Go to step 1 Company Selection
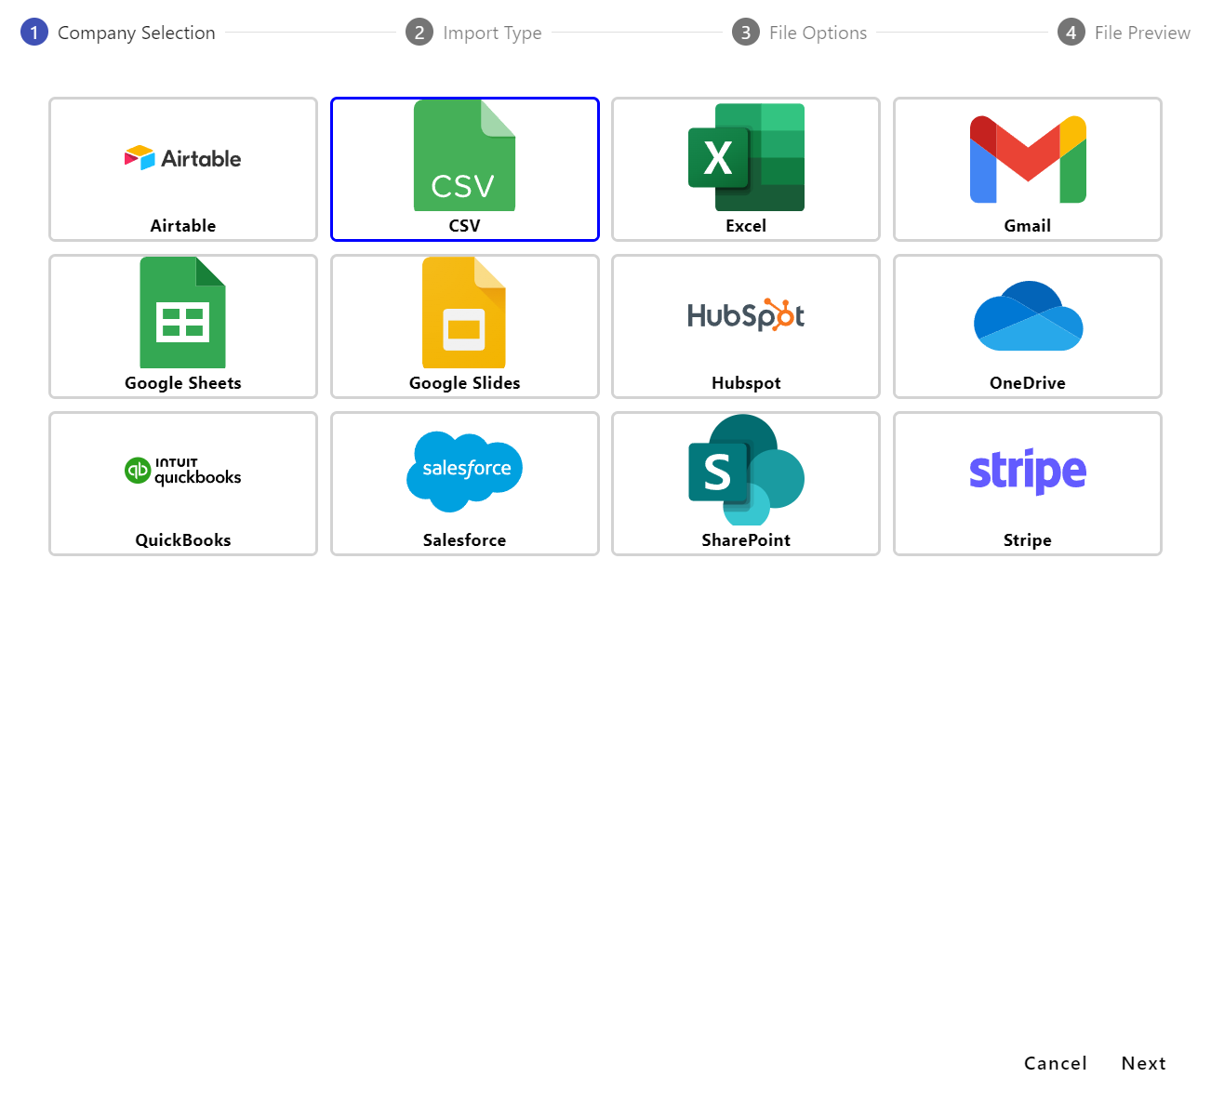Screen dimensions: 1211x1104 click(136, 33)
